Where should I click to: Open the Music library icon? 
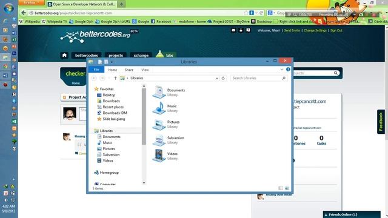(159, 108)
